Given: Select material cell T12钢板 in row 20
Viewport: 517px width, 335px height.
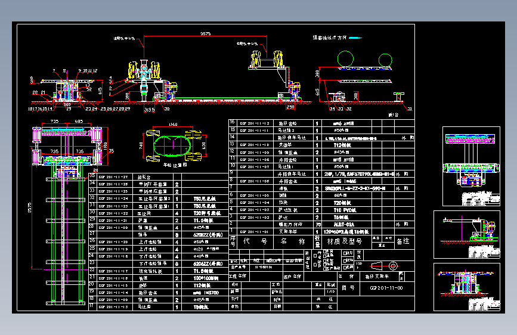Looking at the screenshot, I should coord(202,286).
